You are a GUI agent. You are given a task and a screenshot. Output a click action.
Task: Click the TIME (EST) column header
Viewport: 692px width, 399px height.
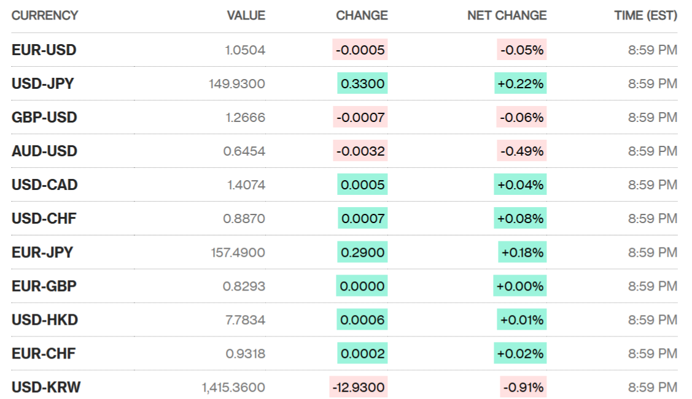pyautogui.click(x=645, y=16)
